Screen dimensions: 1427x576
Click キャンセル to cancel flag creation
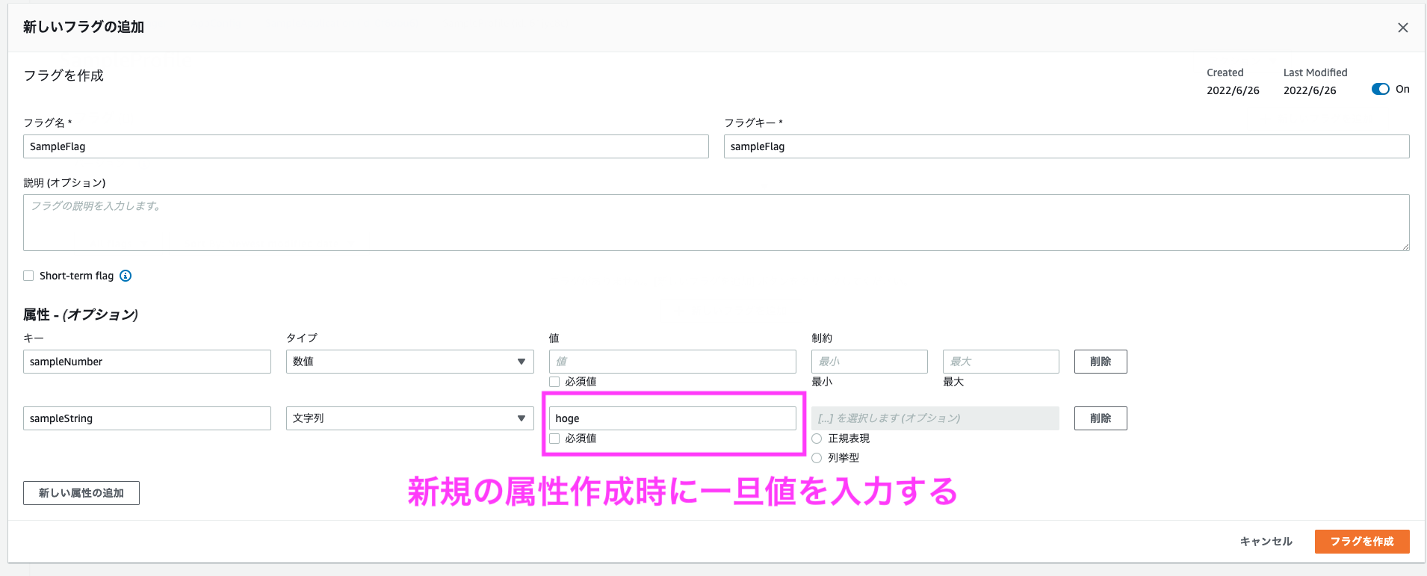coord(1266,542)
